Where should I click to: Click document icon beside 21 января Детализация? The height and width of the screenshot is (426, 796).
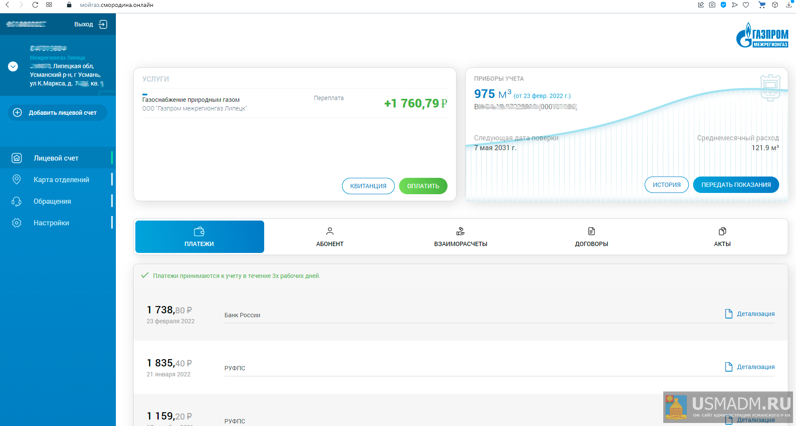(729, 367)
